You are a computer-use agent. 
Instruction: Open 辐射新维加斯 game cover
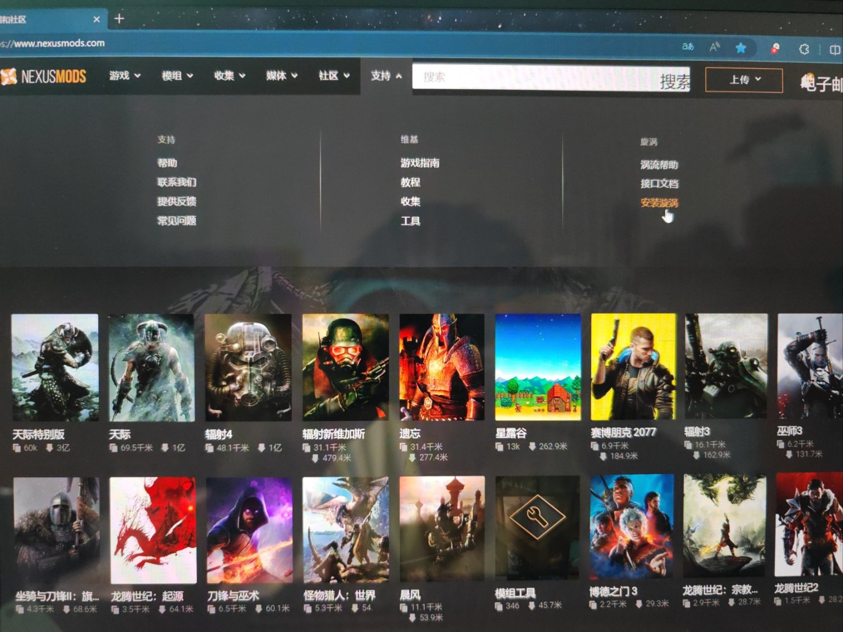(345, 367)
